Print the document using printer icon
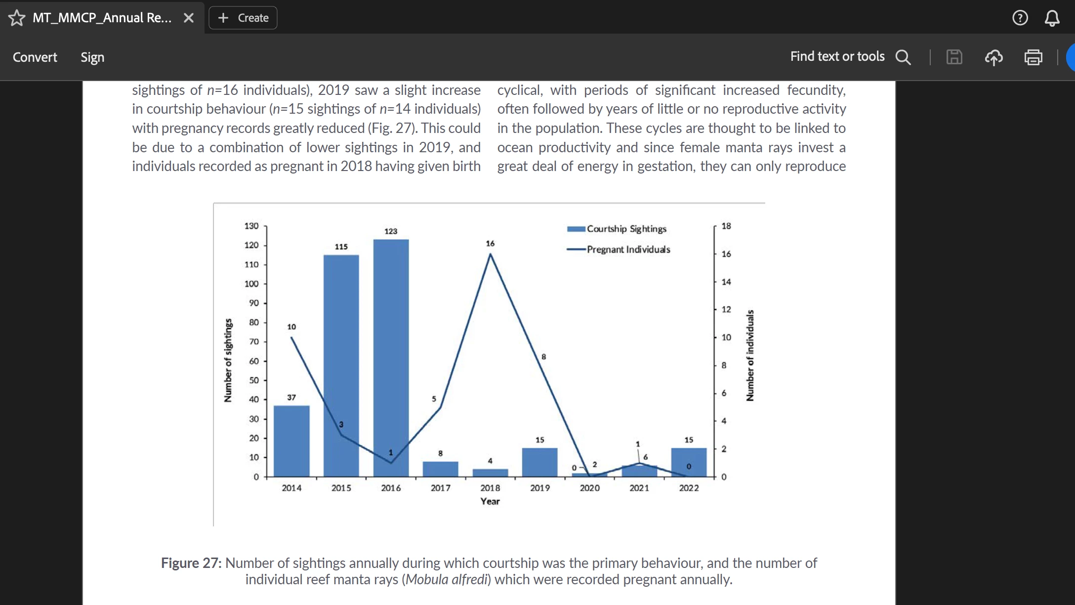The height and width of the screenshot is (605, 1075). click(1033, 57)
